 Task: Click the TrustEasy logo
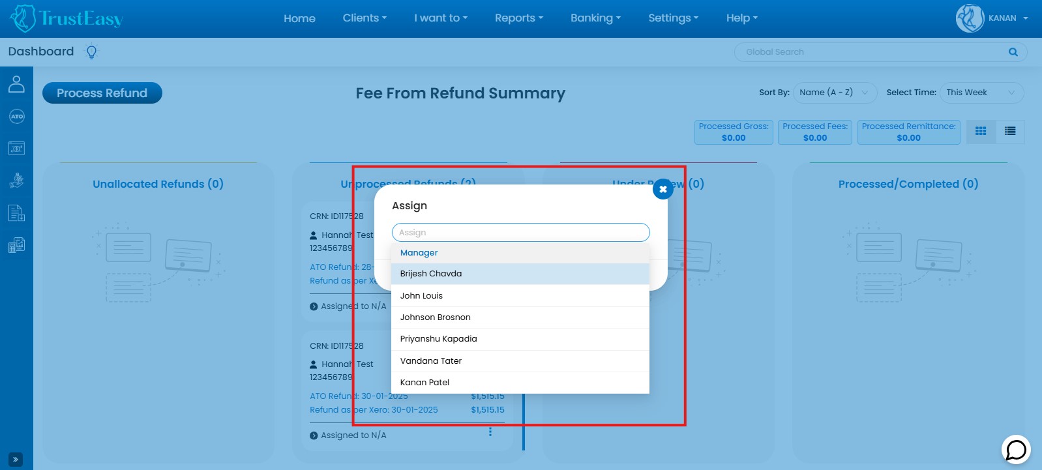pyautogui.click(x=67, y=18)
